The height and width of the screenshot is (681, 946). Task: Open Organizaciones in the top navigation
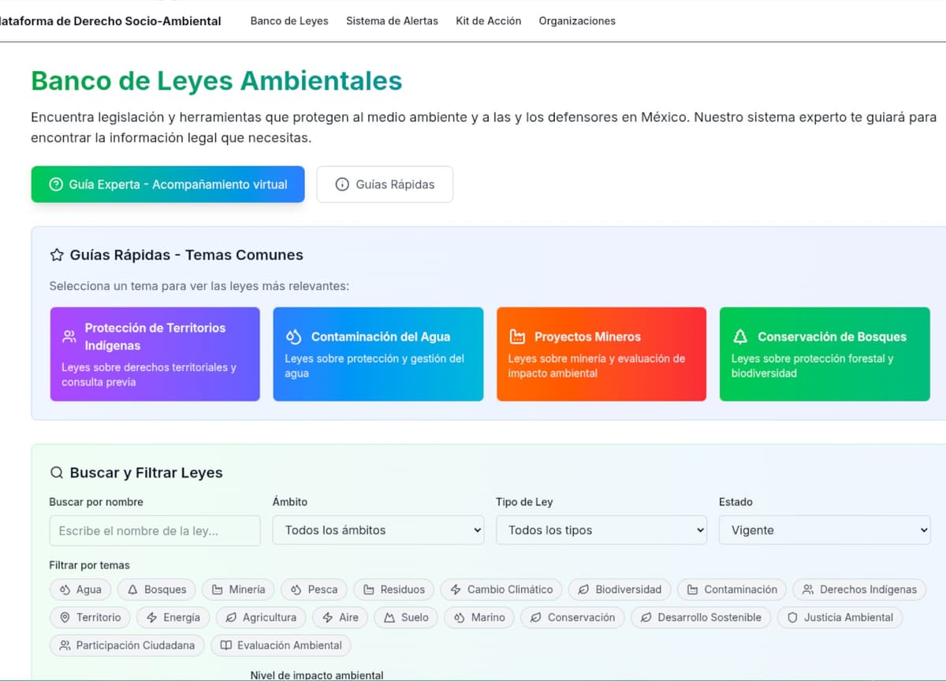pyautogui.click(x=577, y=21)
